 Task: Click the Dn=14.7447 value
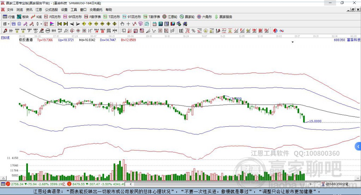coord(108,40)
